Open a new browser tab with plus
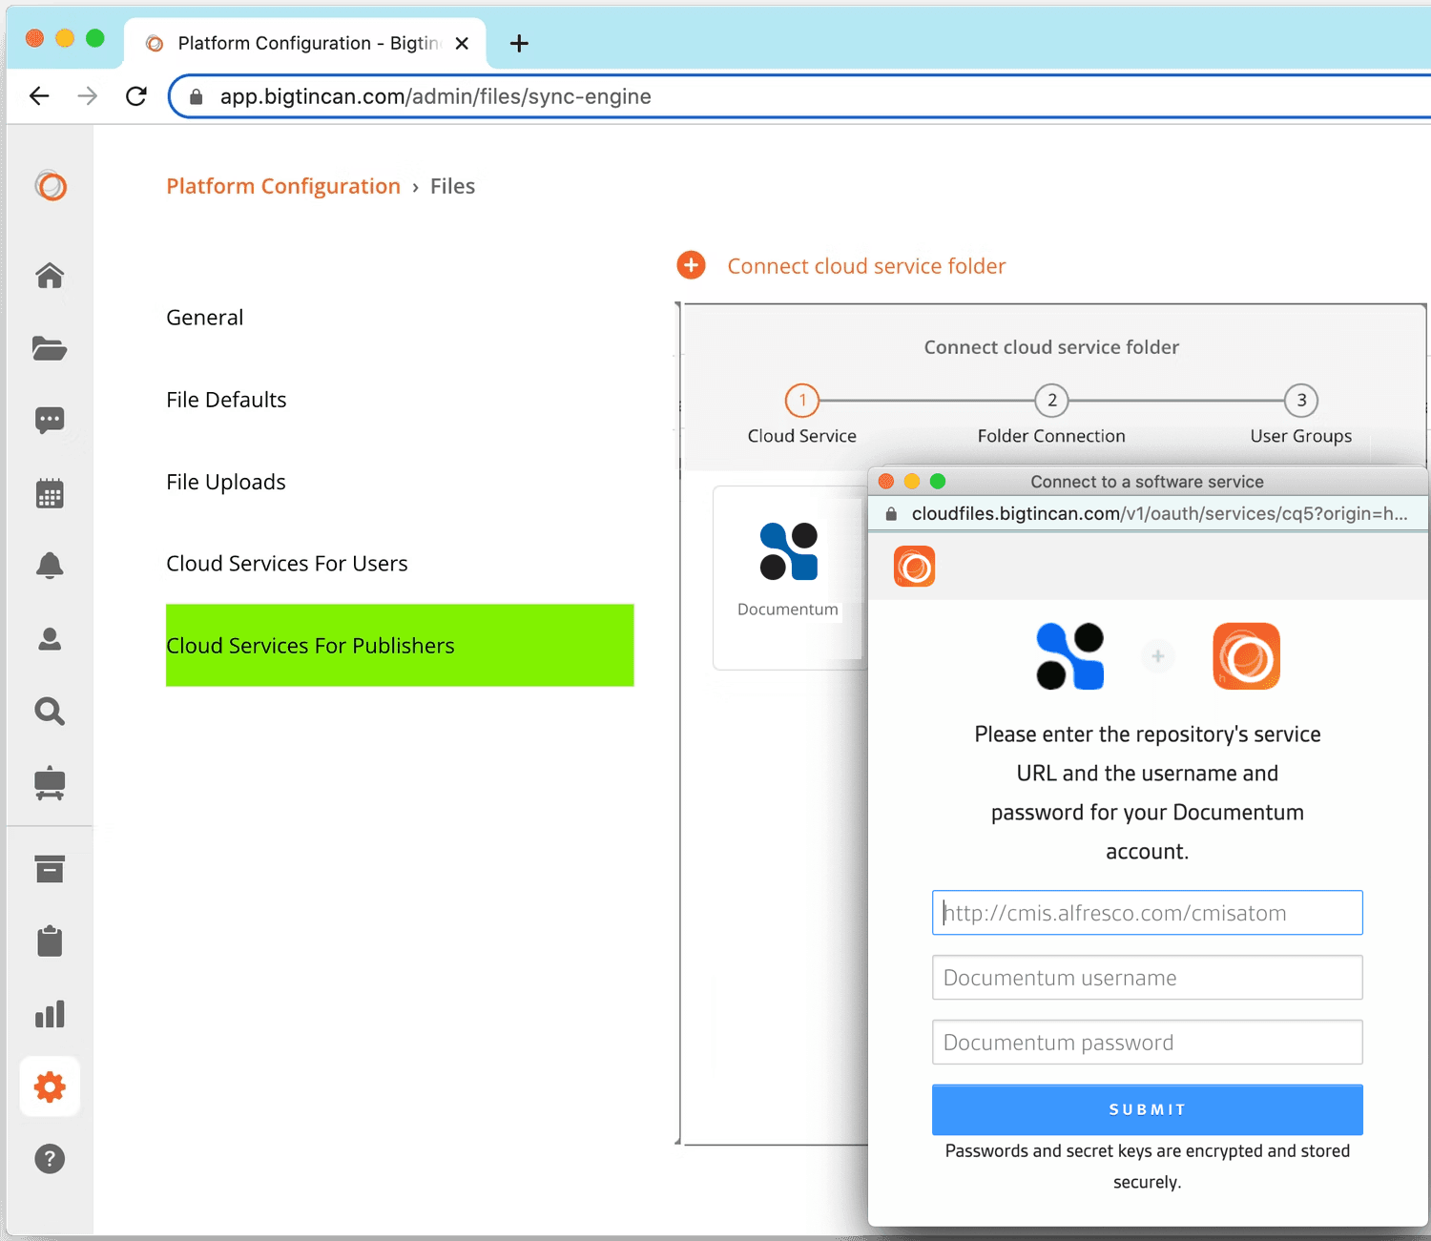 519,43
